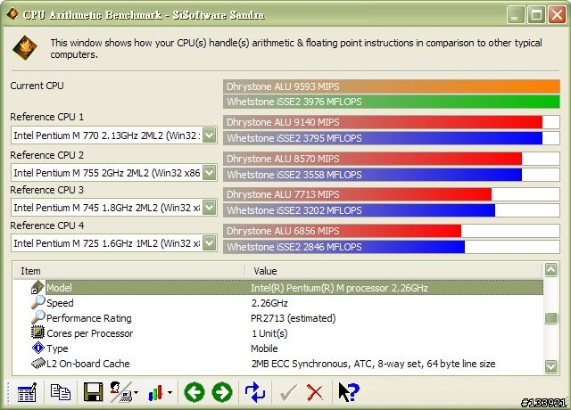Refresh the benchmark with blue arrows icon
571x410 pixels.
pos(255,392)
